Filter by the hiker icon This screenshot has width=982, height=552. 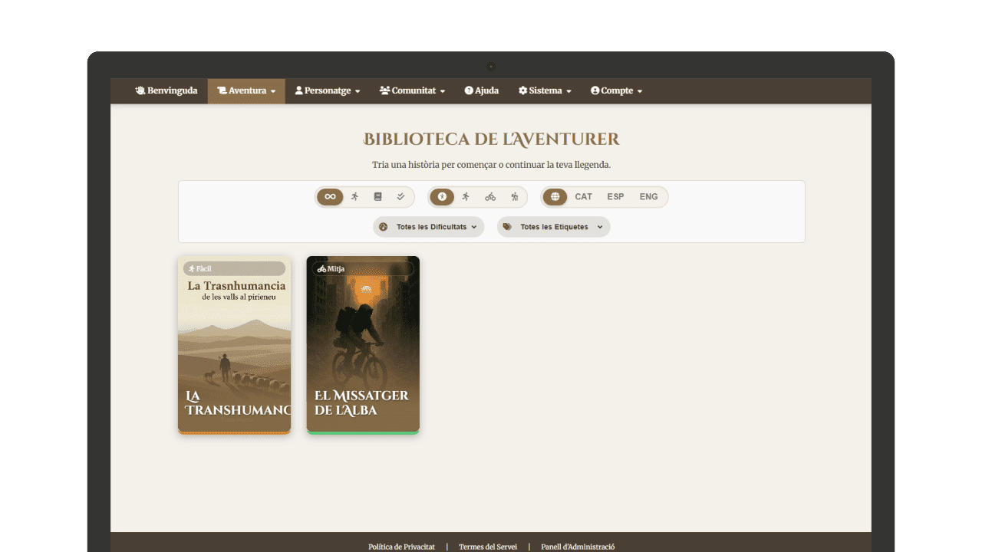[x=514, y=197]
